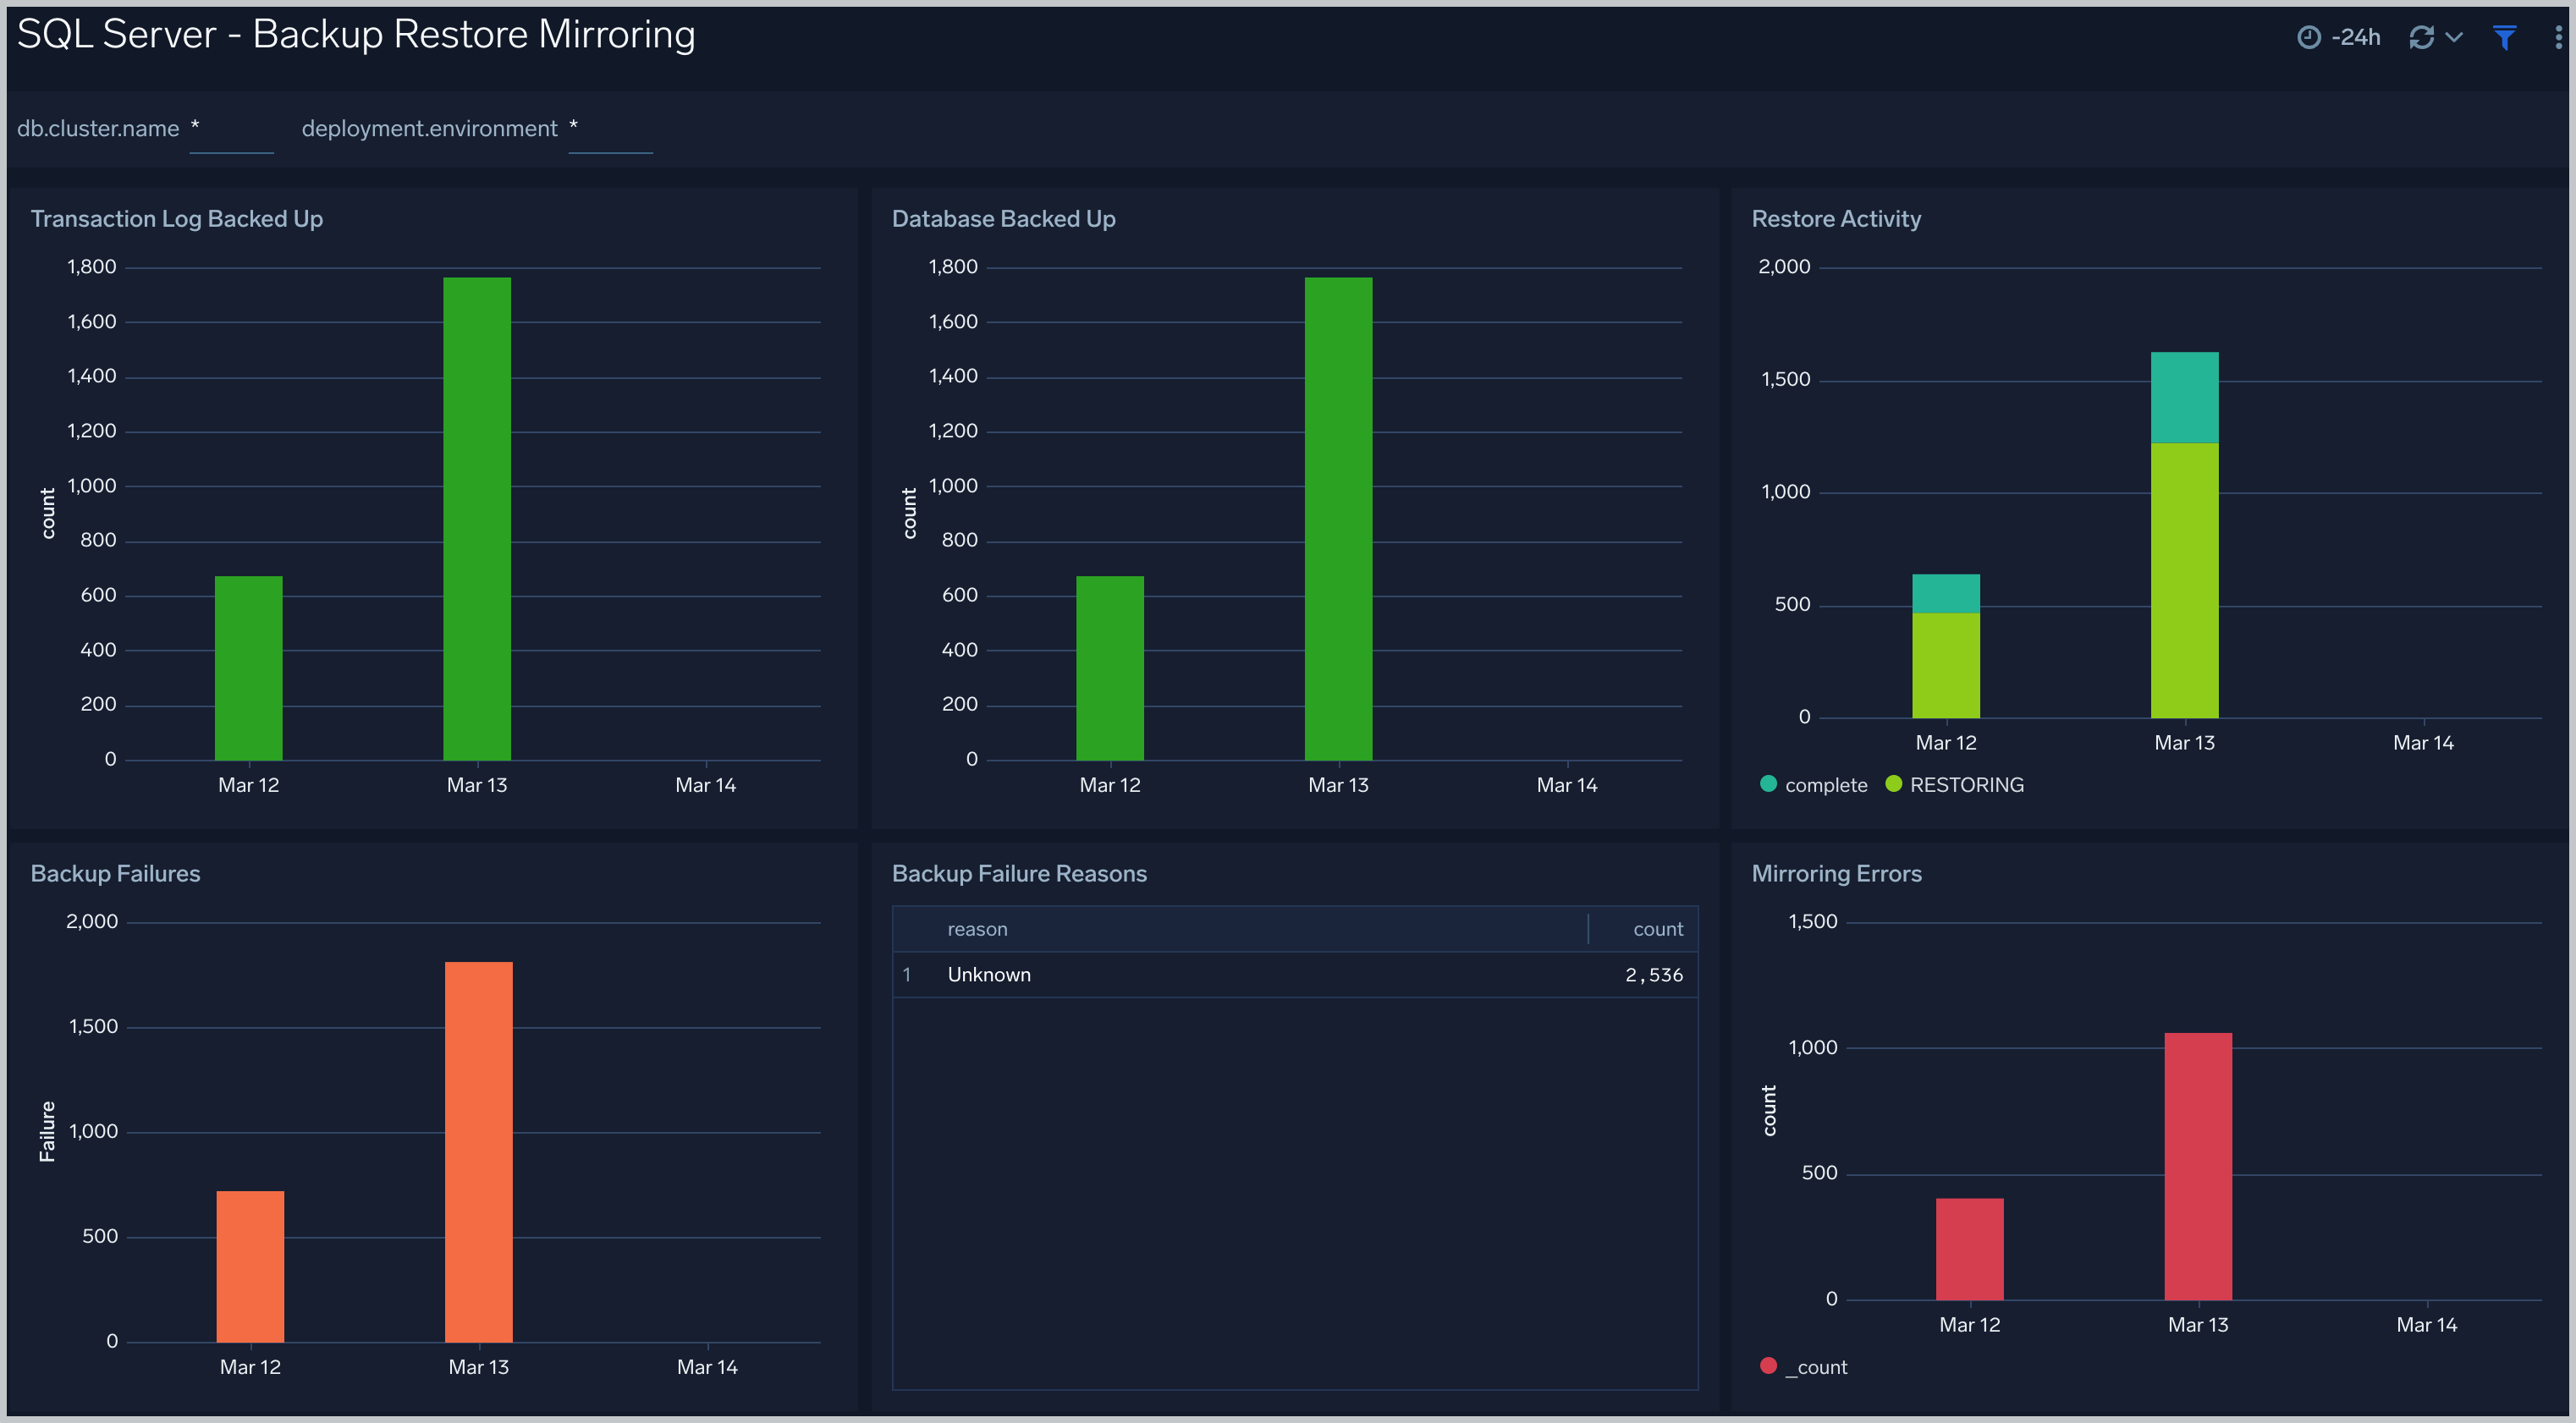
Task: Click the Mirroring Errors panel title
Action: point(1836,873)
